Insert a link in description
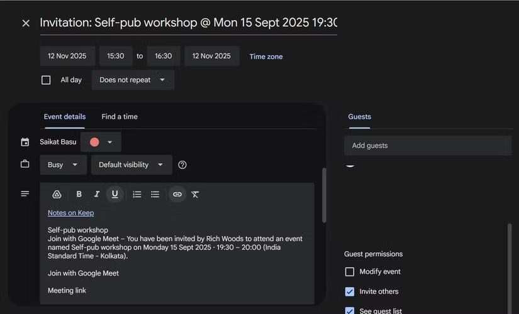This screenshot has height=314, width=519. point(177,194)
